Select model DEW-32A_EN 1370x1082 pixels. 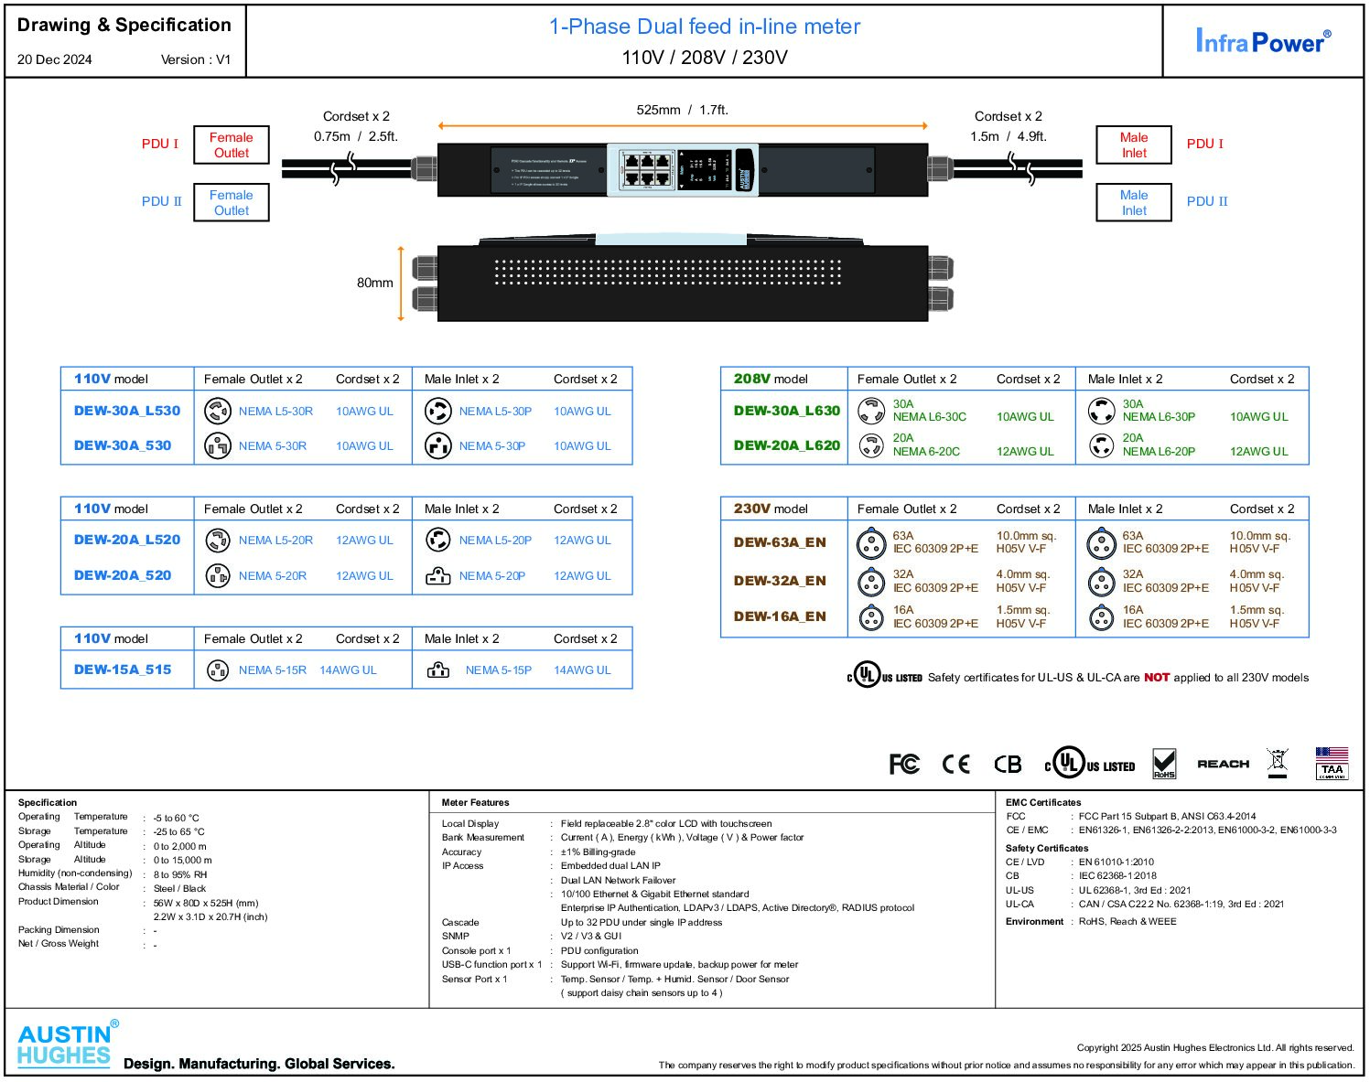tap(780, 582)
